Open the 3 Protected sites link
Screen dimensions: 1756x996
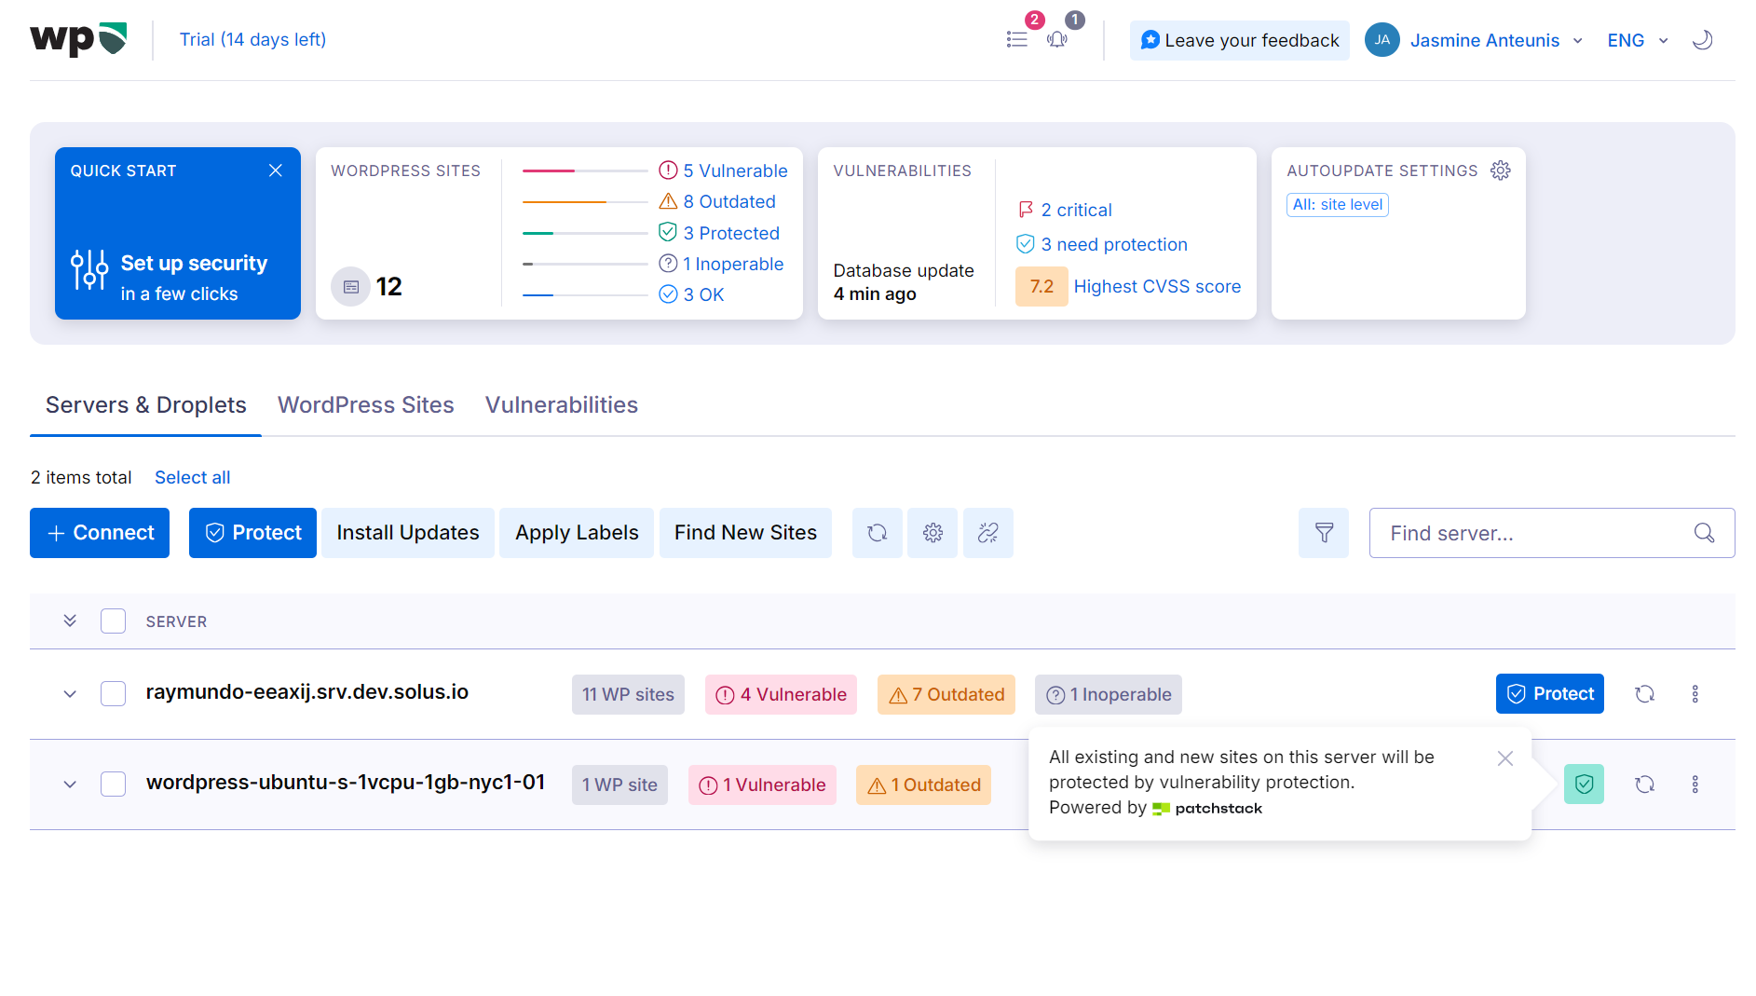[x=731, y=233]
